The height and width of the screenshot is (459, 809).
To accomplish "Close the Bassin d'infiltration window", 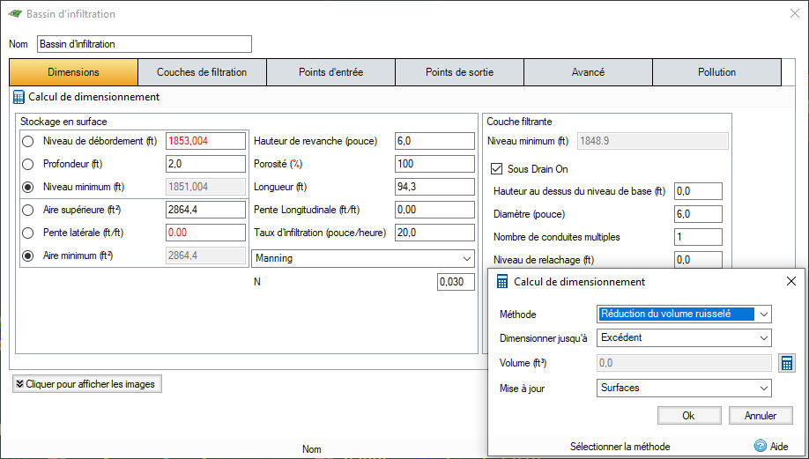I will [795, 14].
